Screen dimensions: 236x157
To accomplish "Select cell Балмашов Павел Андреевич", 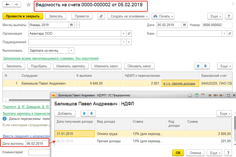I will [x=47, y=84].
